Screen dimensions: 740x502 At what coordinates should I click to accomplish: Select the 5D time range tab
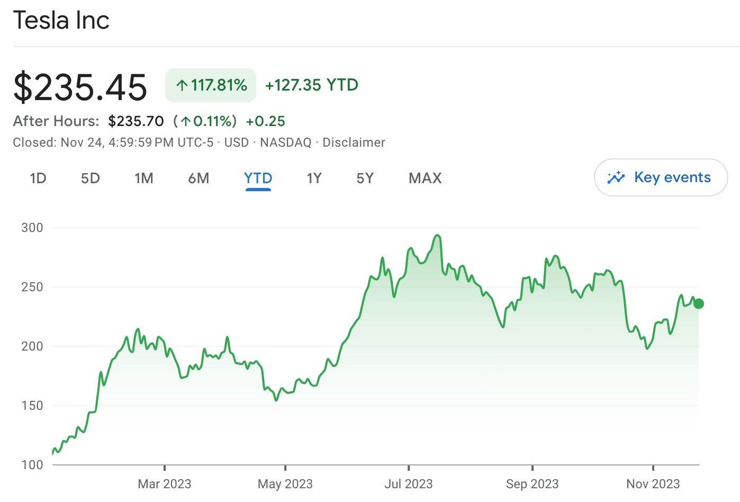click(x=91, y=178)
